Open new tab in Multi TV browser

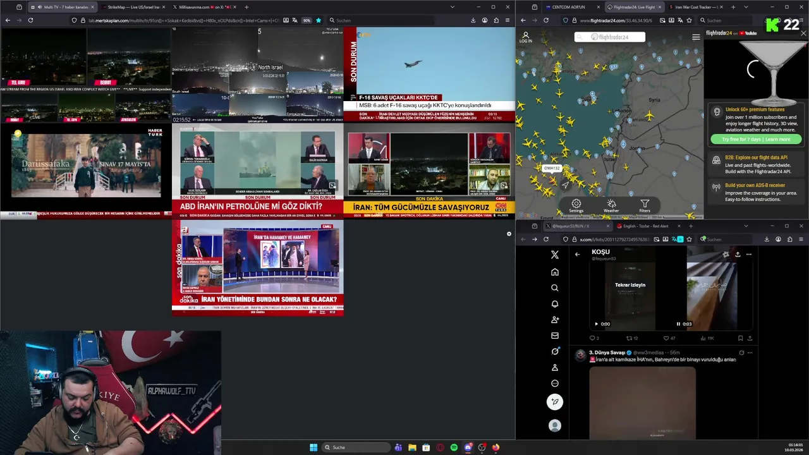click(246, 7)
